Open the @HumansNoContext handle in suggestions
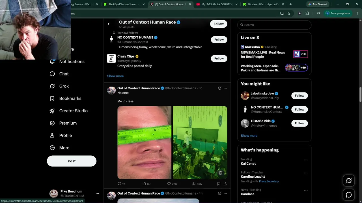This screenshot has height=203, width=362. click(x=133, y=42)
